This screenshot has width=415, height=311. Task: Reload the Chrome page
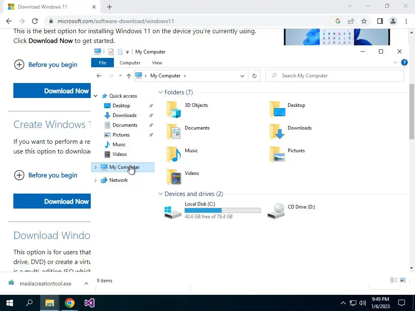[x=35, y=21]
